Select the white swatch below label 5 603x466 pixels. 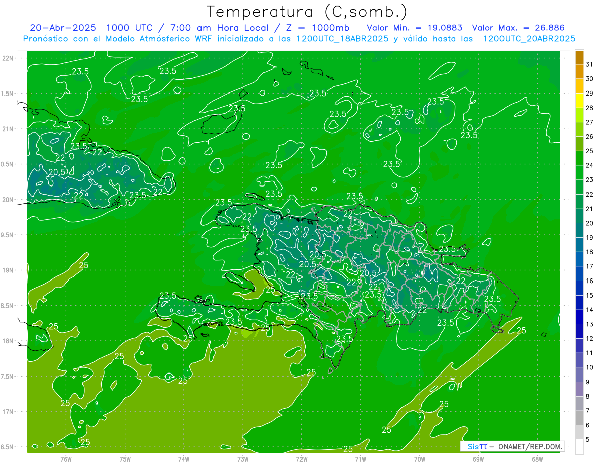579,447
